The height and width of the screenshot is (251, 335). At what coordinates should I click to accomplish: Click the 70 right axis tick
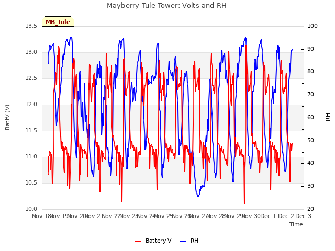coord(310,95)
